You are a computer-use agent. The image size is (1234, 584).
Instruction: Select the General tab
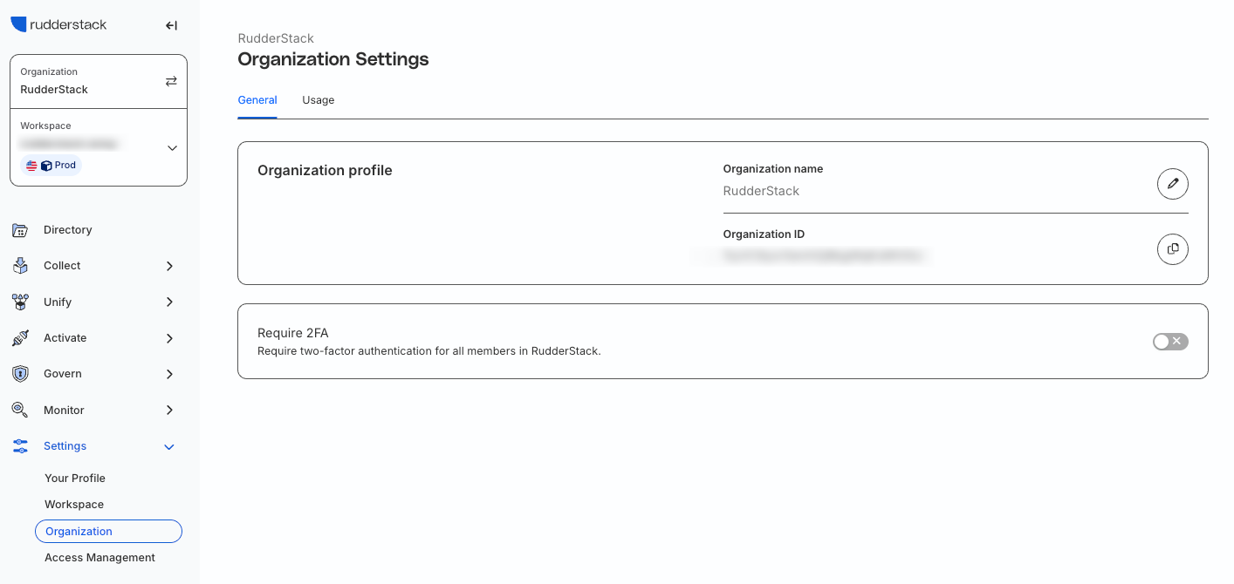point(257,100)
